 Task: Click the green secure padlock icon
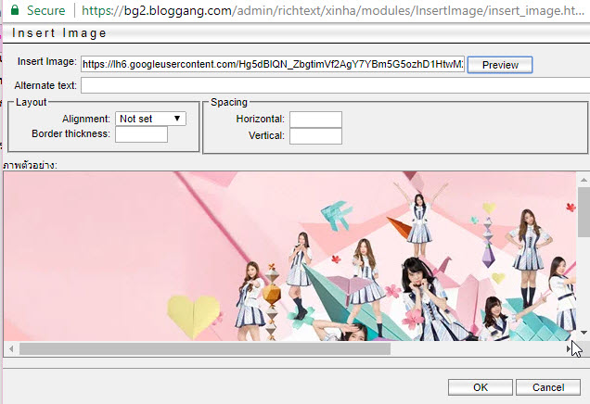15,9
